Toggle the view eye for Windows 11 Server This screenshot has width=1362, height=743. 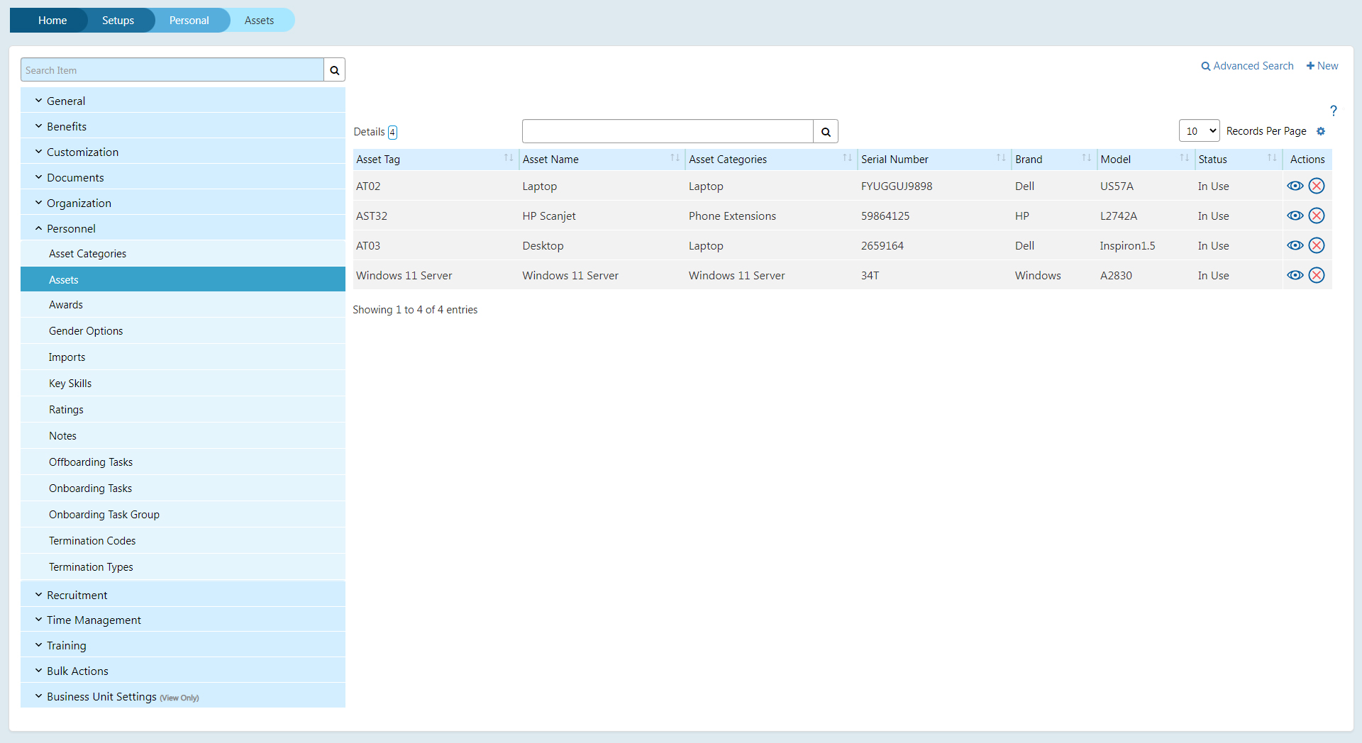point(1295,275)
